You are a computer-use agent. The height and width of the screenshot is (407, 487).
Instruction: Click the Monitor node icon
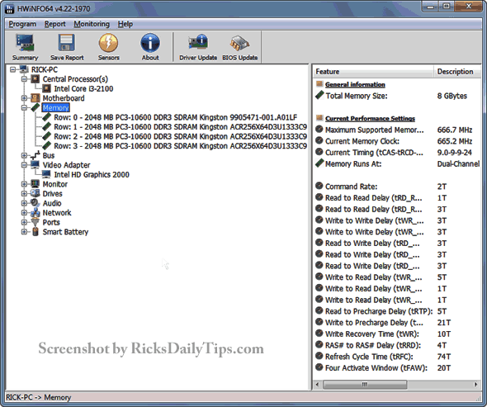tap(35, 184)
